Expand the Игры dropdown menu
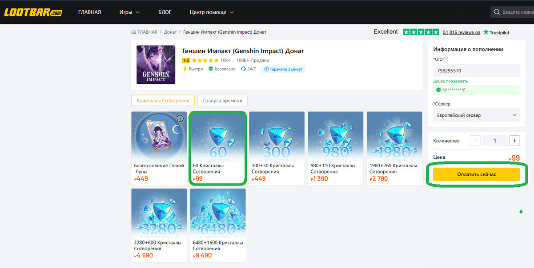This screenshot has height=268, width=534. pos(129,12)
